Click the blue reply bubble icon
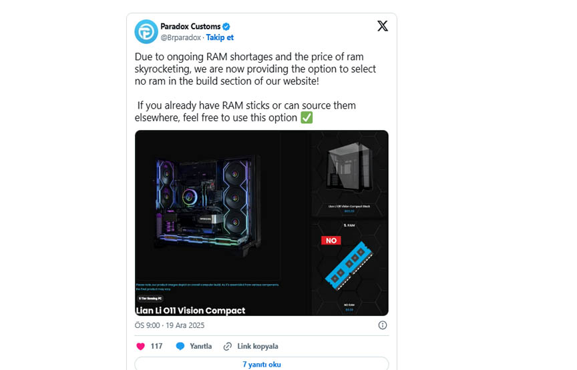This screenshot has width=577, height=370. point(180,346)
